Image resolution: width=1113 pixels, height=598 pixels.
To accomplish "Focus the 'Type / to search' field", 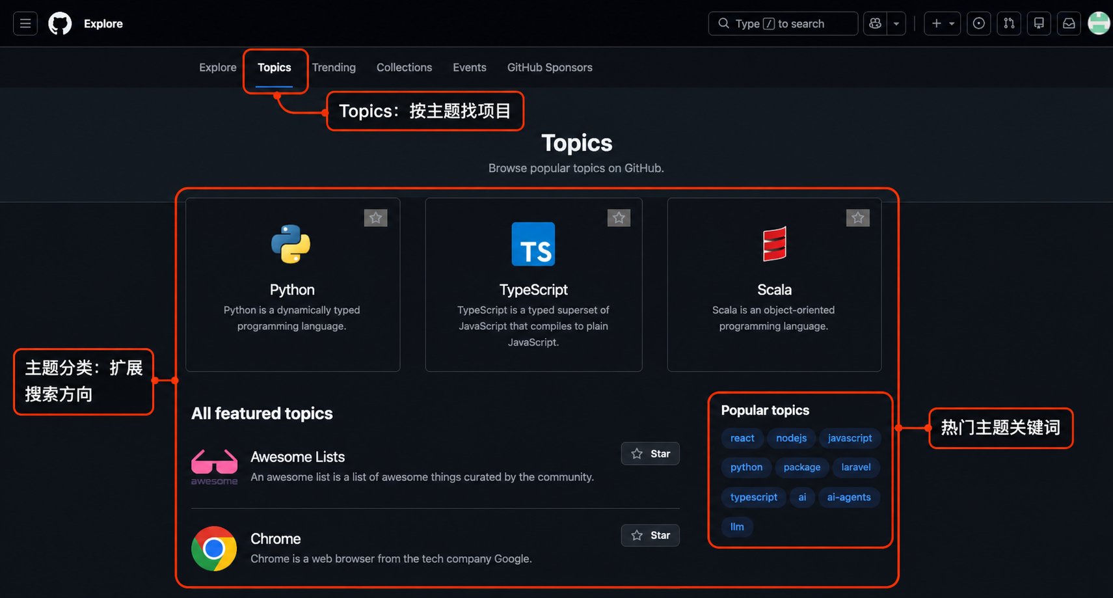I will (x=783, y=23).
